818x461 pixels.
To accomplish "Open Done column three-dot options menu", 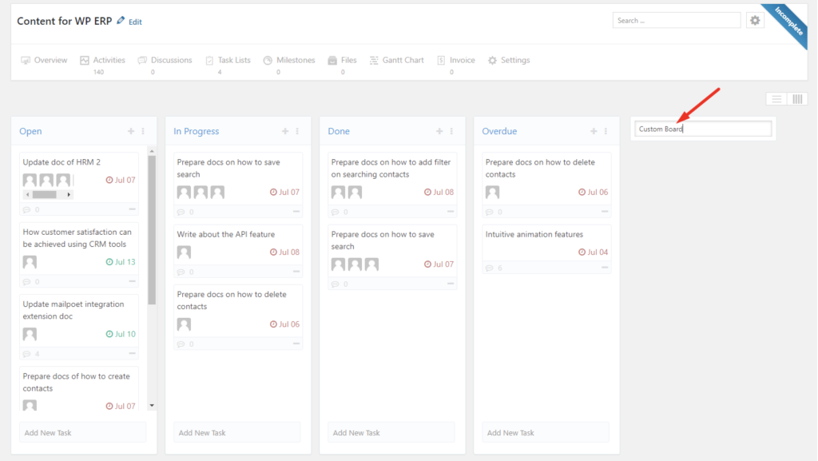I will pyautogui.click(x=452, y=131).
